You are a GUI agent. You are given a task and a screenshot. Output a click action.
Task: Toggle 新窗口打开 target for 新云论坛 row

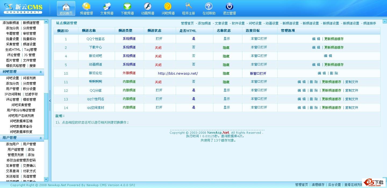point(258,73)
